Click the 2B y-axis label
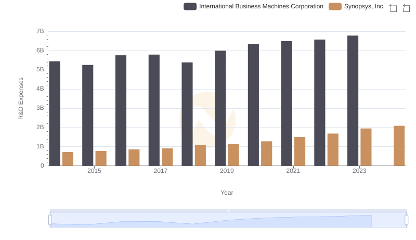The height and width of the screenshot is (240, 416). pyautogui.click(x=40, y=127)
